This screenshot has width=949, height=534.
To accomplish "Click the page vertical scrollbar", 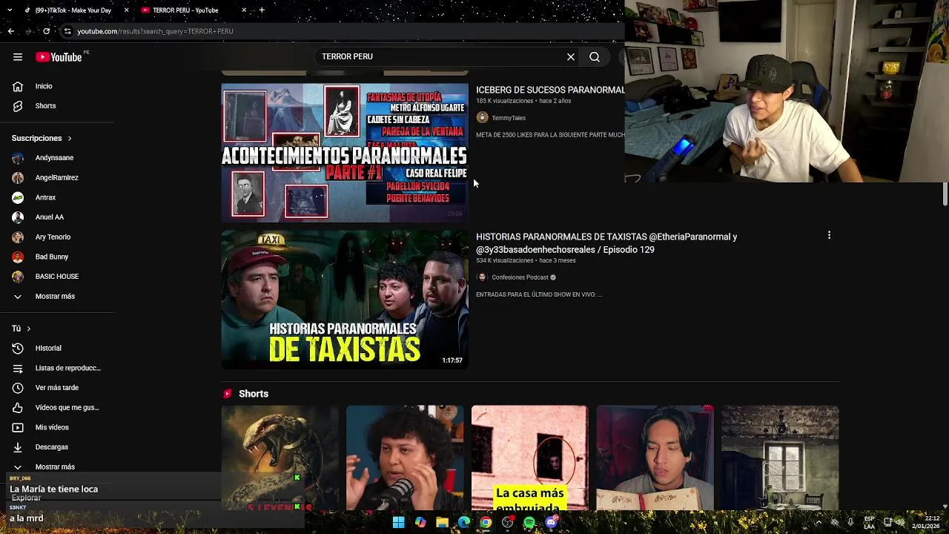I will [x=945, y=194].
